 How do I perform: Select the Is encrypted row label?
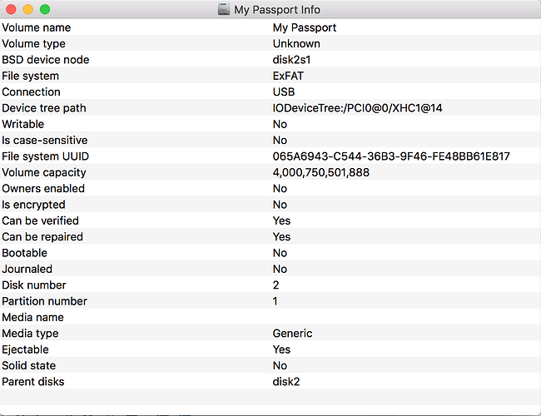[x=33, y=205]
